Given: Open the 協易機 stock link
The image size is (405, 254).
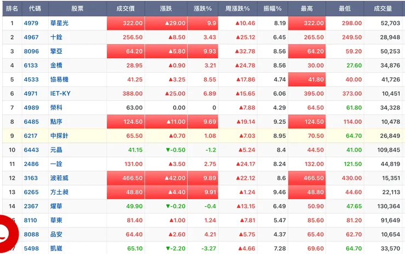Looking at the screenshot, I should [x=60, y=79].
